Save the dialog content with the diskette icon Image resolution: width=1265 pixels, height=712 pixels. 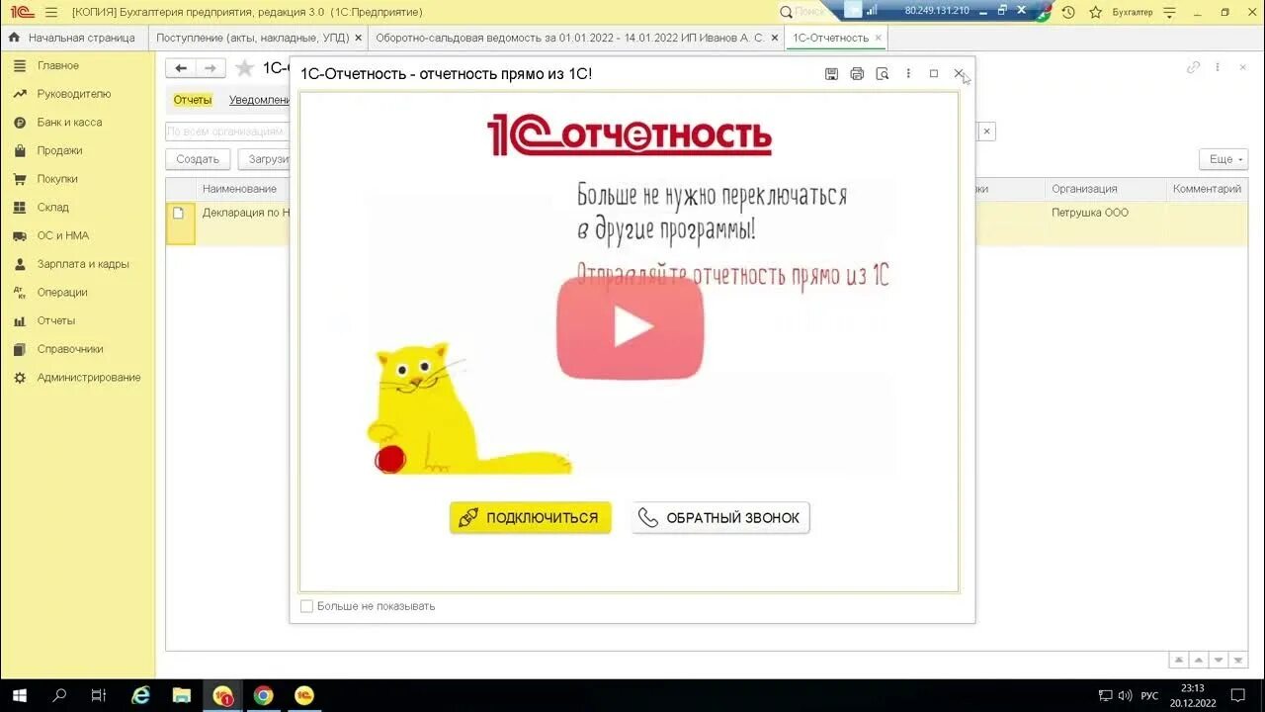point(831,74)
